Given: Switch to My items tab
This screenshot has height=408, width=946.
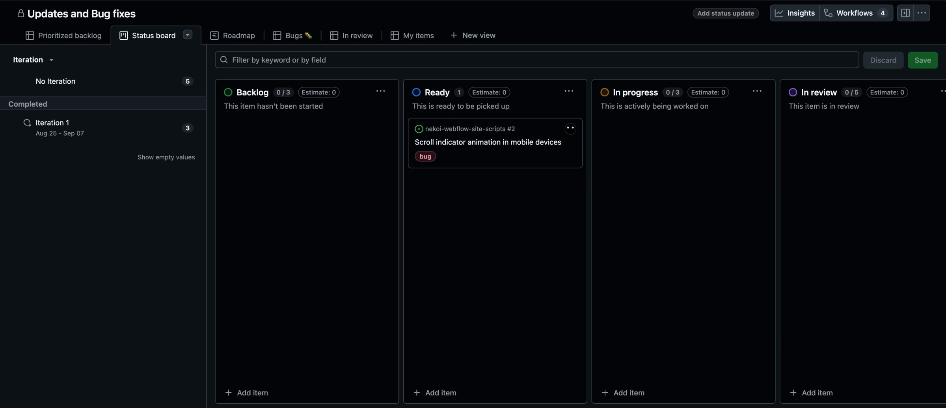Looking at the screenshot, I should 412,35.
